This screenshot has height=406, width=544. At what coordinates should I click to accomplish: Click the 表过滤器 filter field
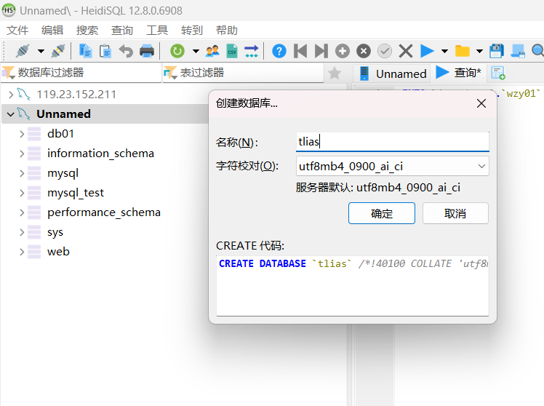click(243, 73)
